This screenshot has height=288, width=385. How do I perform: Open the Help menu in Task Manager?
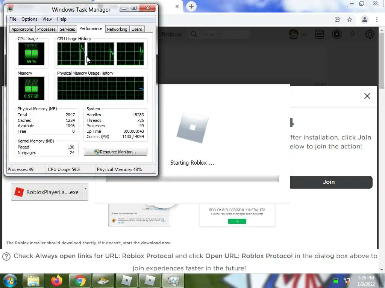[62, 19]
